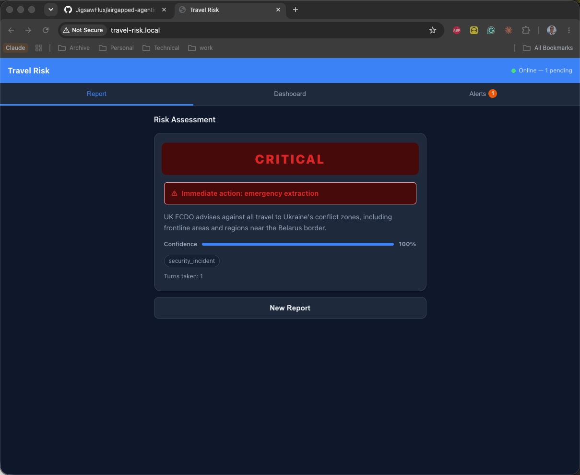Switch to the Dashboard tab
The width and height of the screenshot is (580, 475).
click(290, 94)
